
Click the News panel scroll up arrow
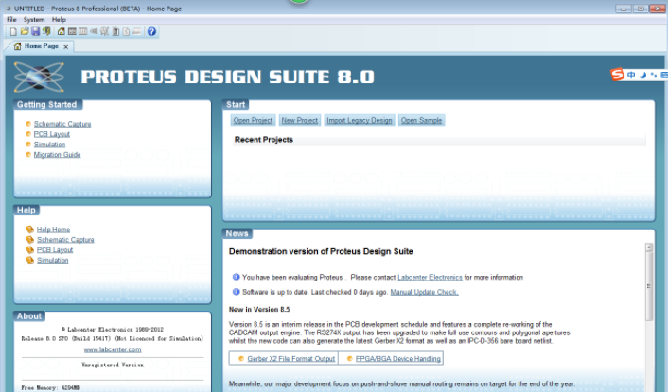649,247
